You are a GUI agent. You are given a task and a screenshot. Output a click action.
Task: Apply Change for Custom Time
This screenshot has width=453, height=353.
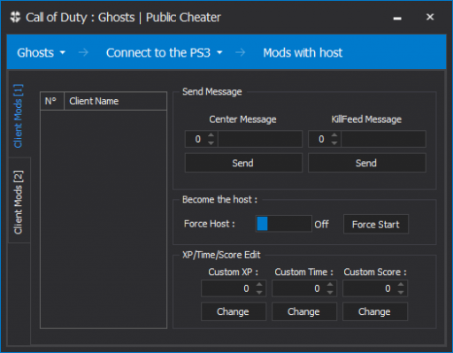(304, 311)
